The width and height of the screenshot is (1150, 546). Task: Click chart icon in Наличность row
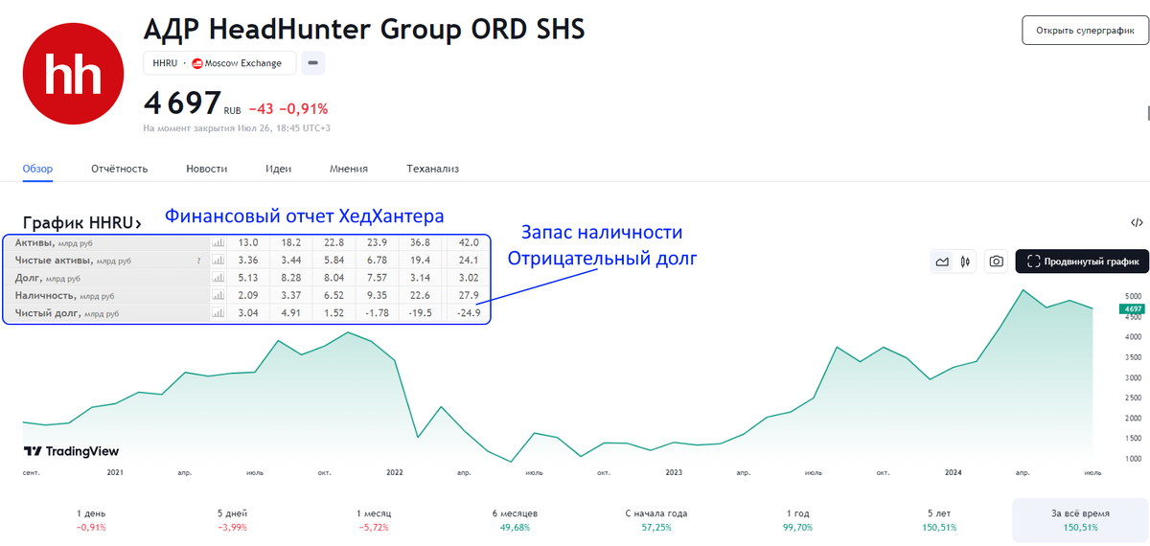coord(218,295)
